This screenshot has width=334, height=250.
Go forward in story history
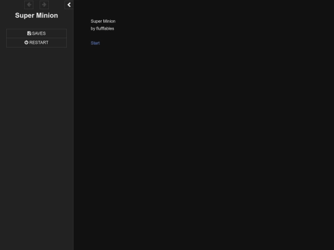45,5
